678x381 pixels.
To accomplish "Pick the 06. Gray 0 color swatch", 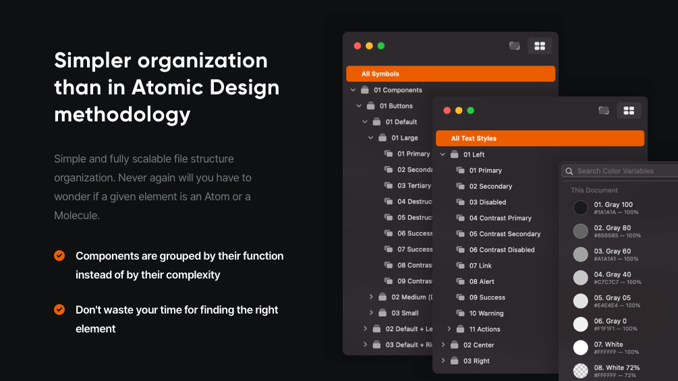I will click(581, 324).
